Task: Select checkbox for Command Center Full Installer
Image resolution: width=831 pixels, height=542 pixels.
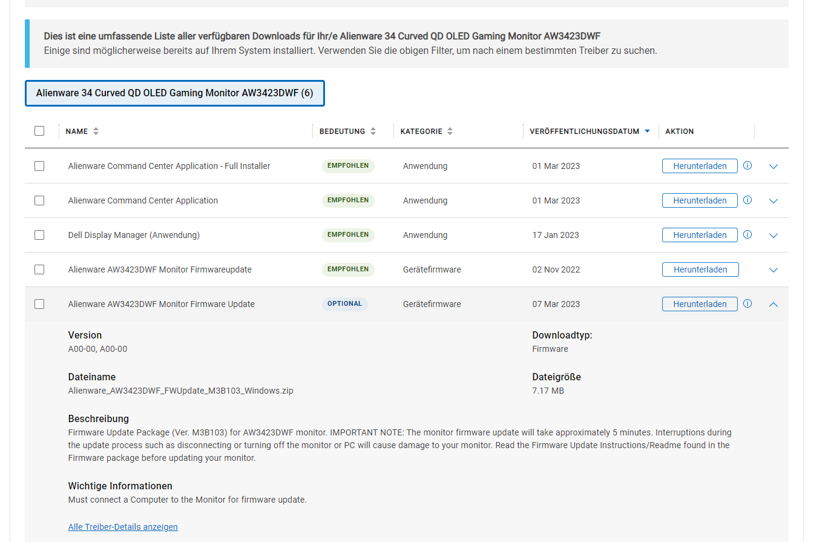Action: coord(39,166)
